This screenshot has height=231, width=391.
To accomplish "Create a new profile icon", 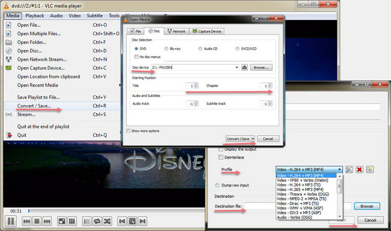I will (370, 170).
